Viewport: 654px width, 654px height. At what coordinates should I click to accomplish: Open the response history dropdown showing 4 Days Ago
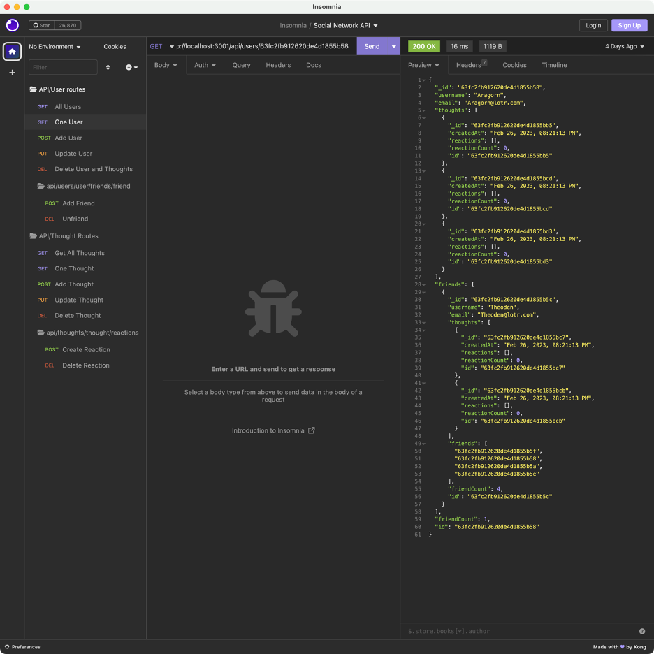[x=622, y=46]
